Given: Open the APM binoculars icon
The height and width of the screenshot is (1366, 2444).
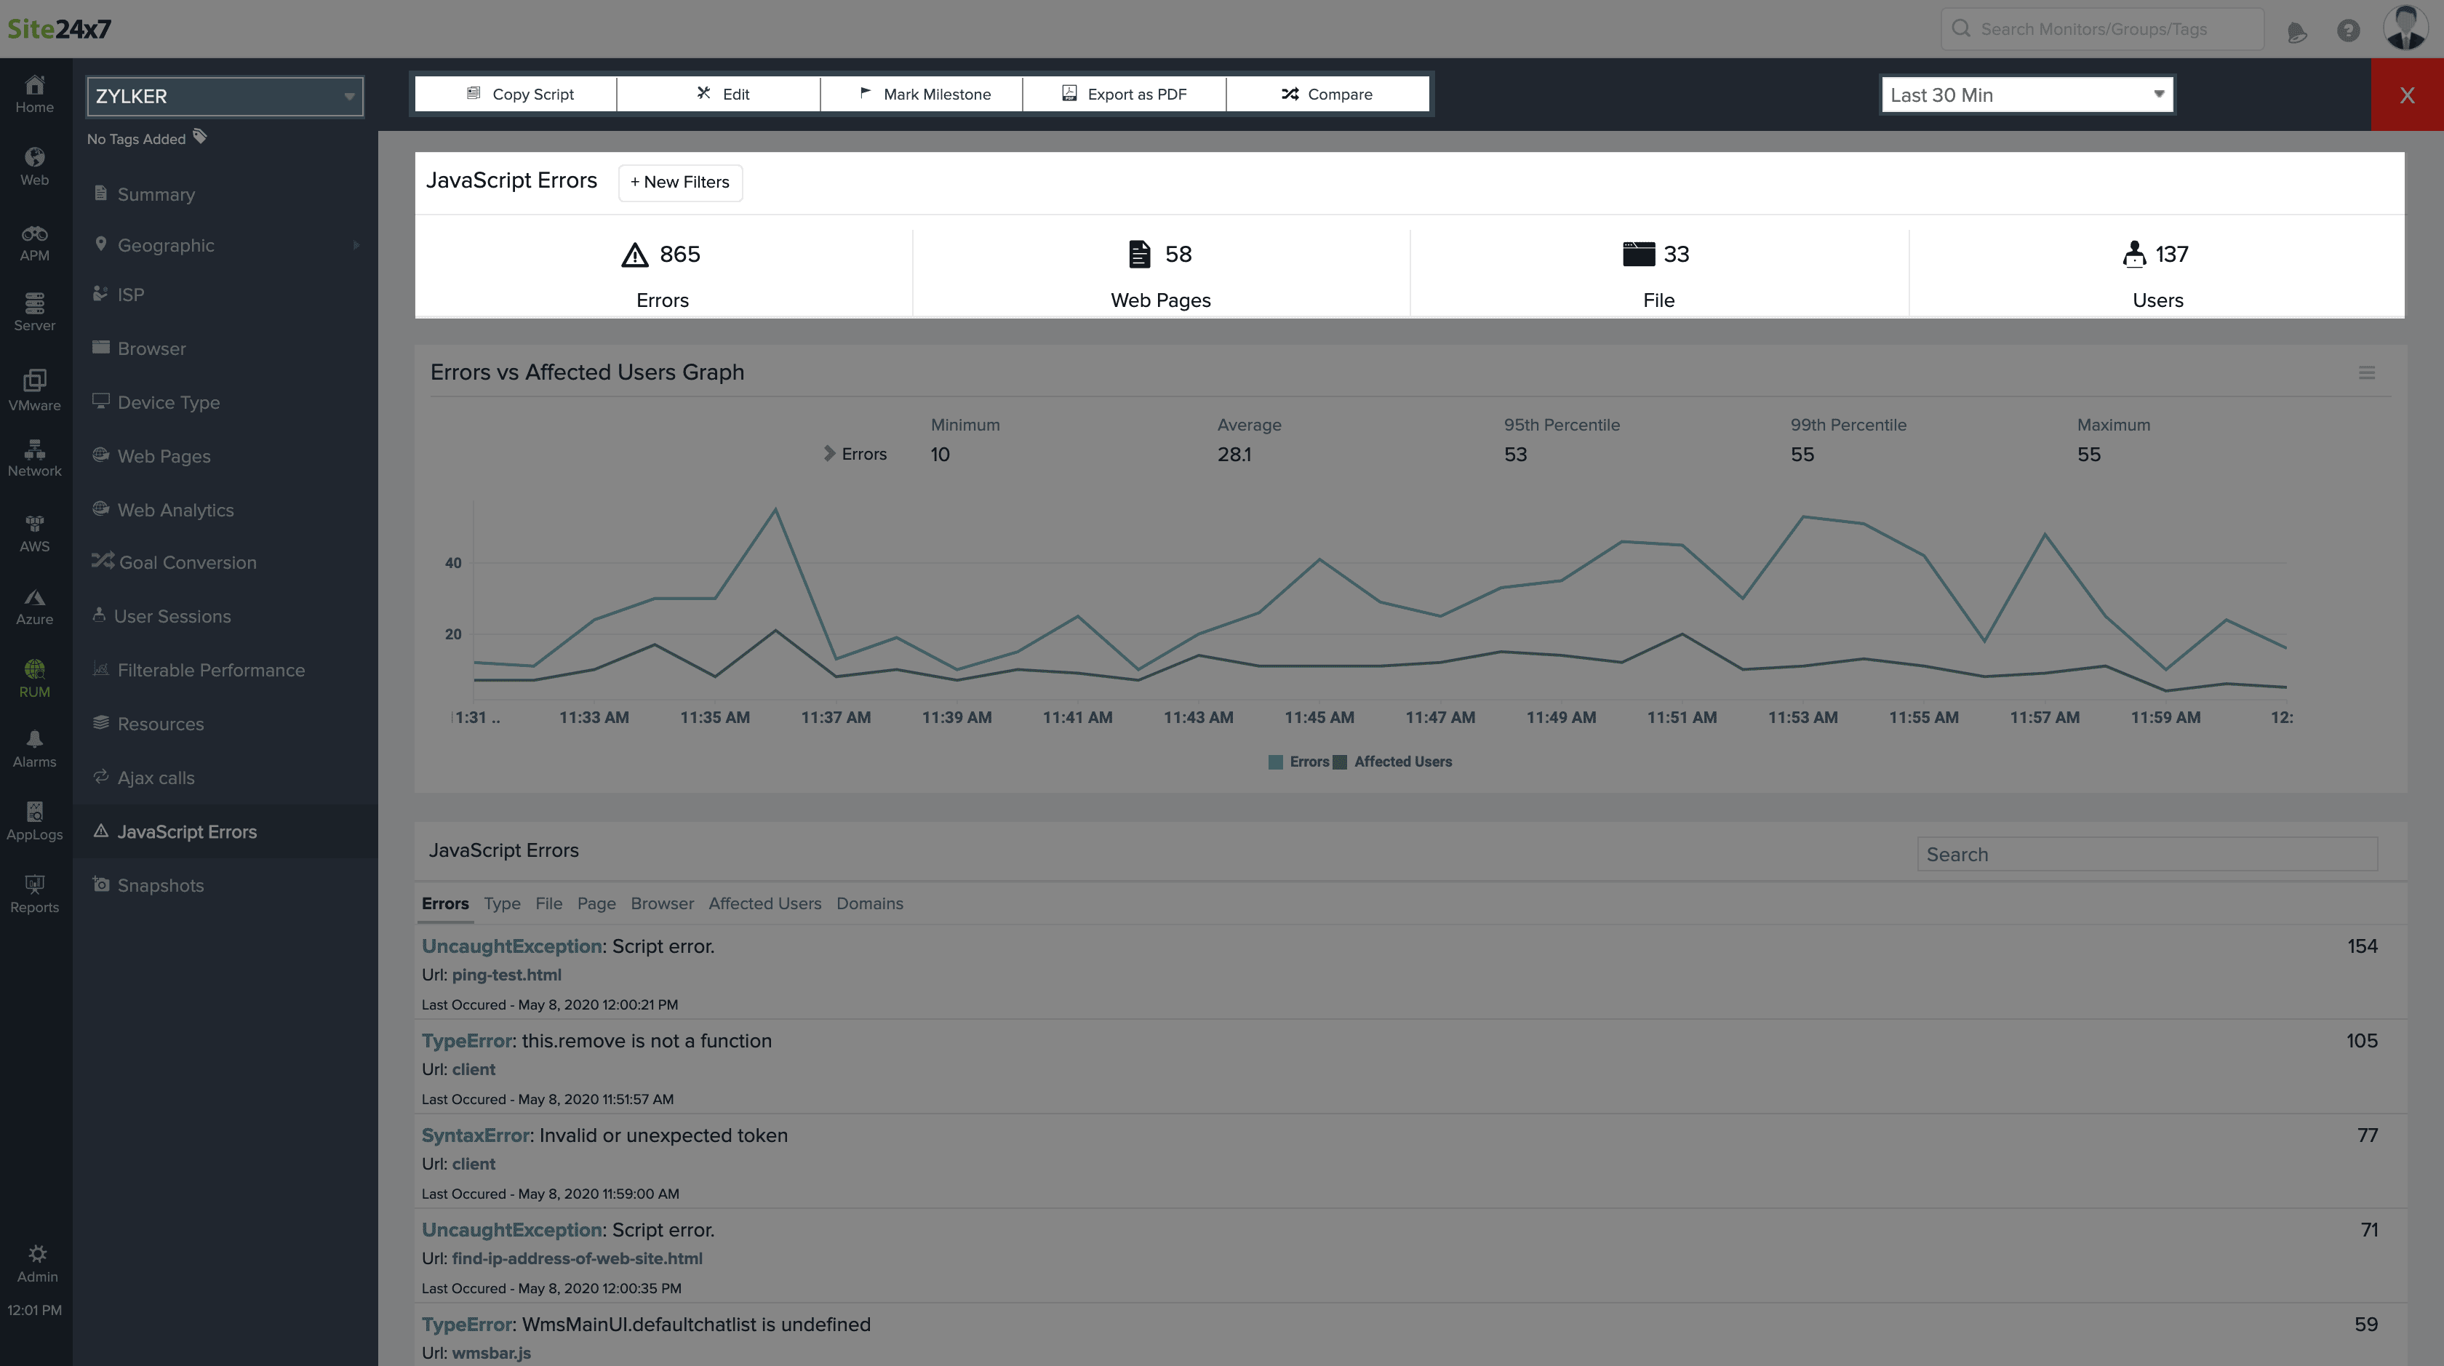Looking at the screenshot, I should [34, 242].
